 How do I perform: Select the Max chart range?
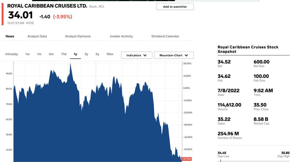click(x=110, y=54)
